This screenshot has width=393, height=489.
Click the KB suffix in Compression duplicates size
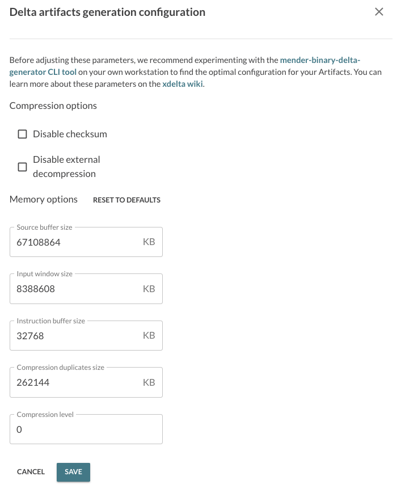(x=149, y=382)
